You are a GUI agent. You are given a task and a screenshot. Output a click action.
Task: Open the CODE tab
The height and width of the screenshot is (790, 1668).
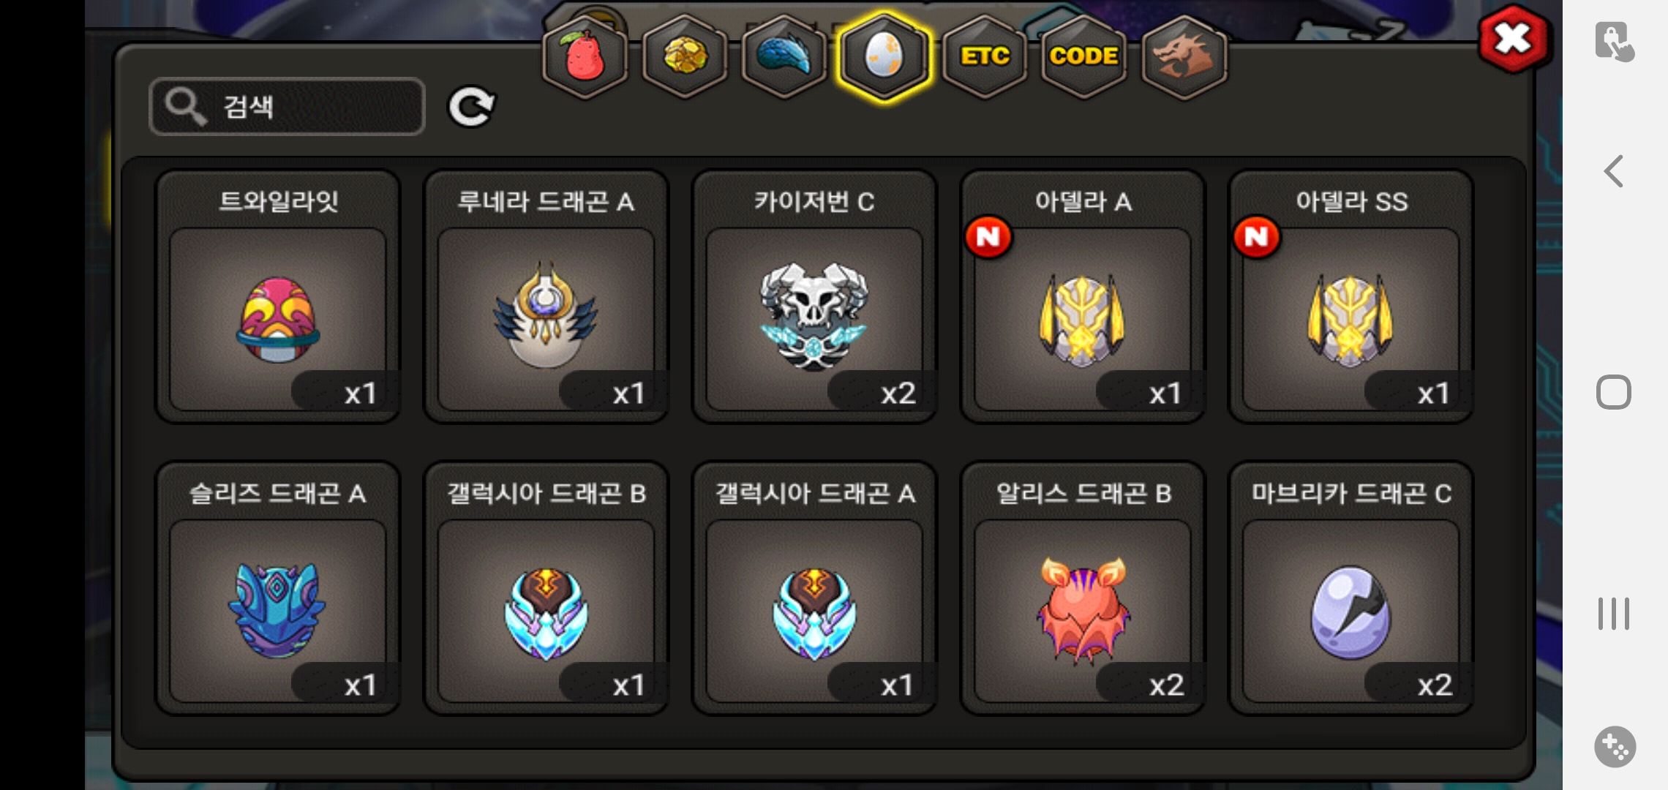click(1083, 56)
